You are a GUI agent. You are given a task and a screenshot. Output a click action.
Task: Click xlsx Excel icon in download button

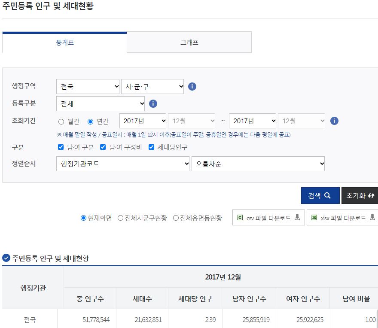[x=314, y=217]
